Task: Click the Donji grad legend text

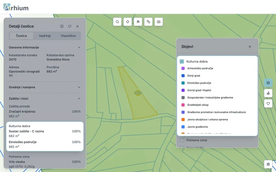Action: tap(194, 76)
